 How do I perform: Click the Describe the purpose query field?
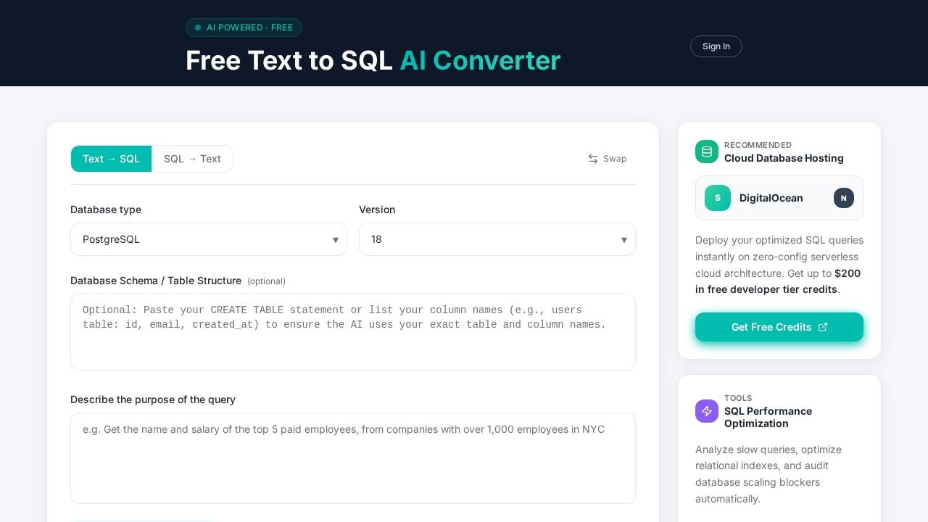click(x=353, y=458)
